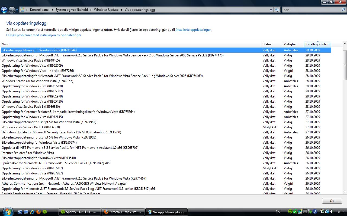Click the monitor display tray icon

[305, 211]
